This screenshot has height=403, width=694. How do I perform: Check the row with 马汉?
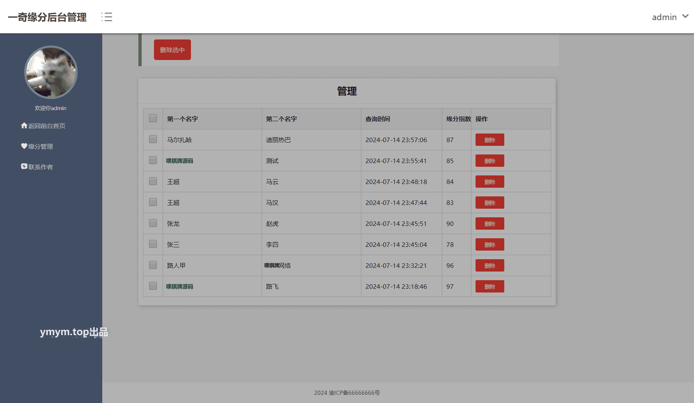tap(153, 202)
